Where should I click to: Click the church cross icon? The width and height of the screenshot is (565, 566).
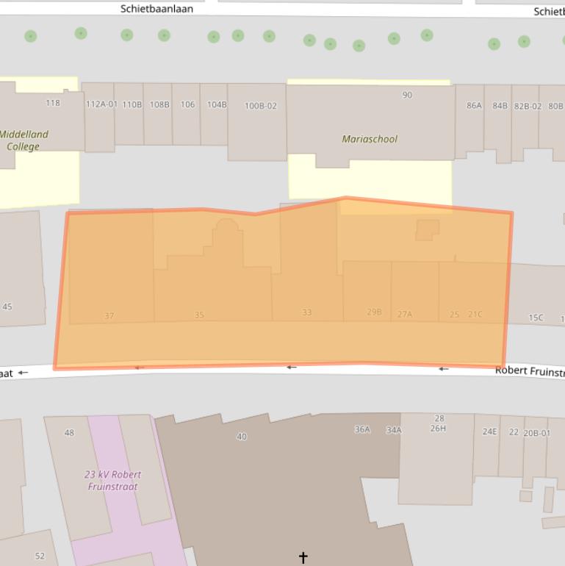click(303, 557)
